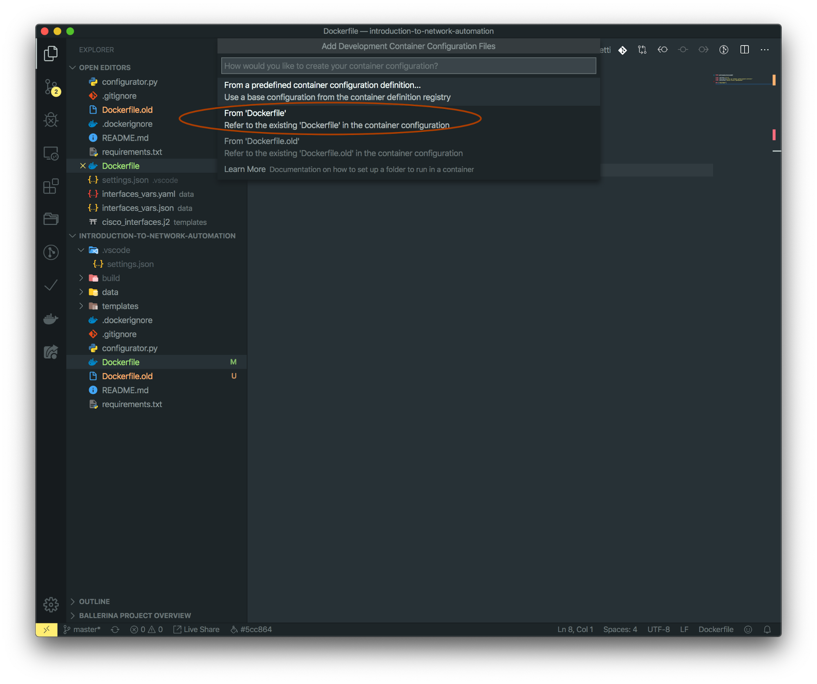The width and height of the screenshot is (817, 684).
Task: Expand the build folder
Action: (x=81, y=278)
